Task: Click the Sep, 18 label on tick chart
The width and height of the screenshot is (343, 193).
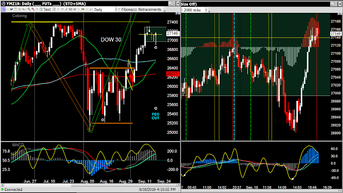Action: coord(252,187)
